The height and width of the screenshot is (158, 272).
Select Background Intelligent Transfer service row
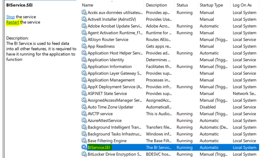(x=115, y=127)
